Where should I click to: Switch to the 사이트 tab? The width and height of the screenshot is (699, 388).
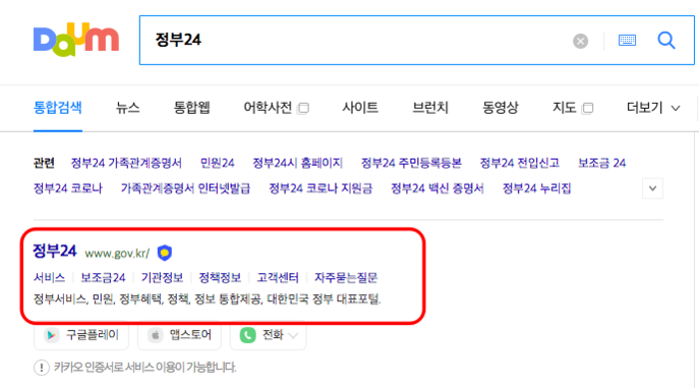360,108
